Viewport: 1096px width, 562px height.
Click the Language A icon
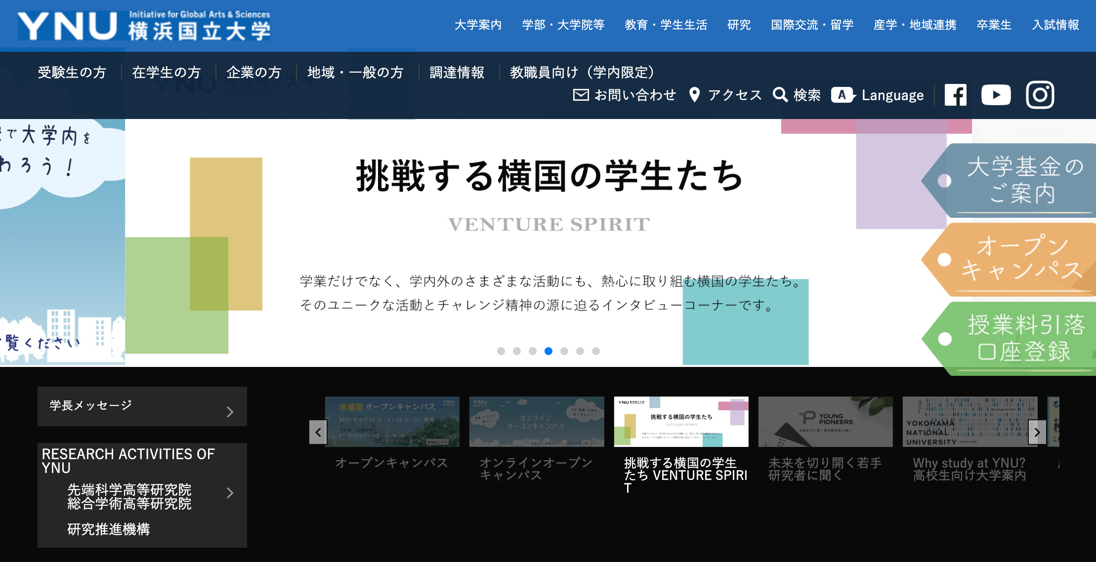coord(843,95)
